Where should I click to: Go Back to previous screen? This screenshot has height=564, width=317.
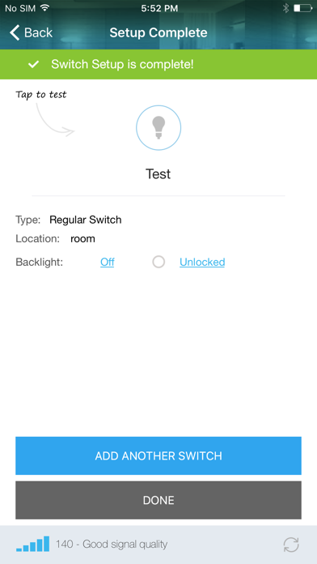[31, 32]
